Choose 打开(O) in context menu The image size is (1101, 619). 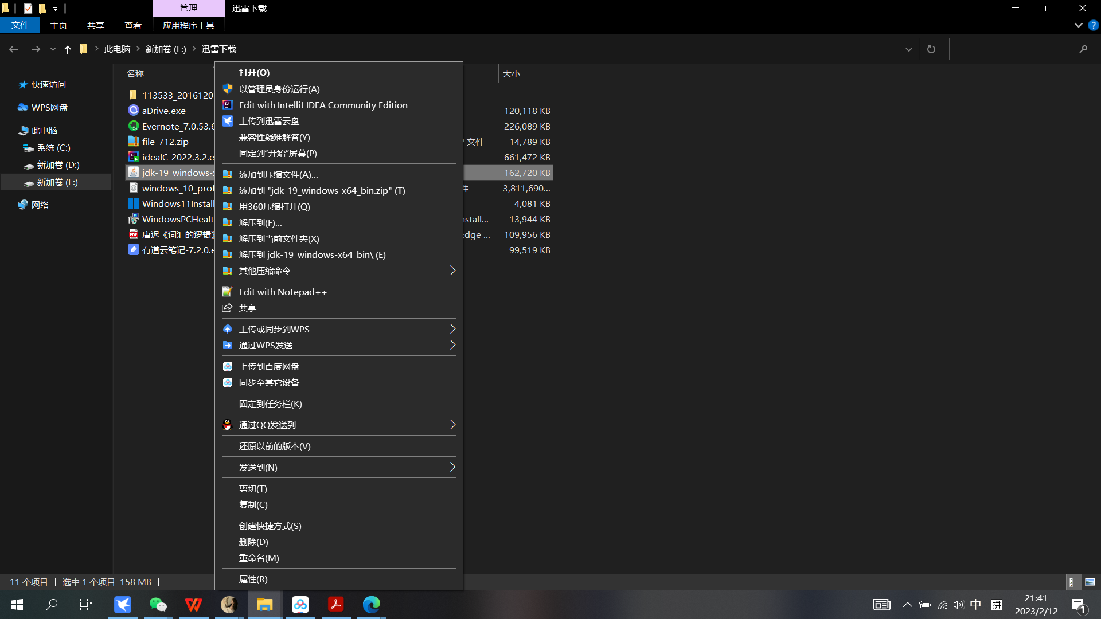(x=338, y=73)
